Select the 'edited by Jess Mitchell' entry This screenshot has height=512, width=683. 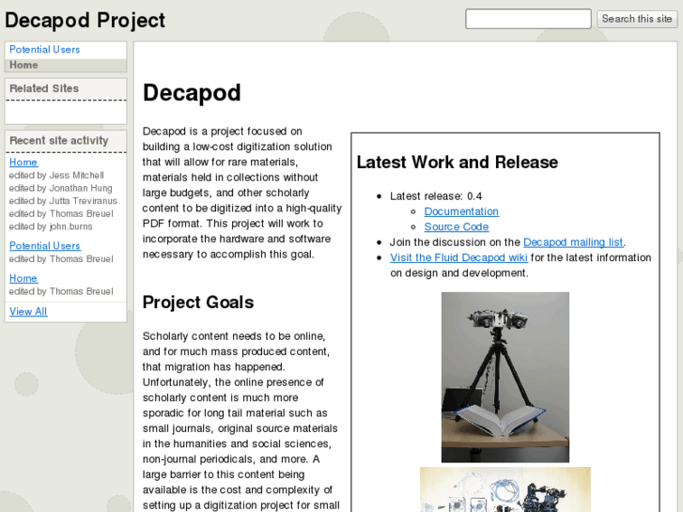tap(56, 175)
